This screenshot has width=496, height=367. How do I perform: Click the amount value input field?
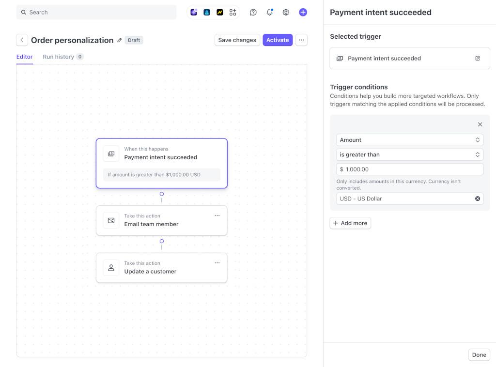pyautogui.click(x=410, y=169)
